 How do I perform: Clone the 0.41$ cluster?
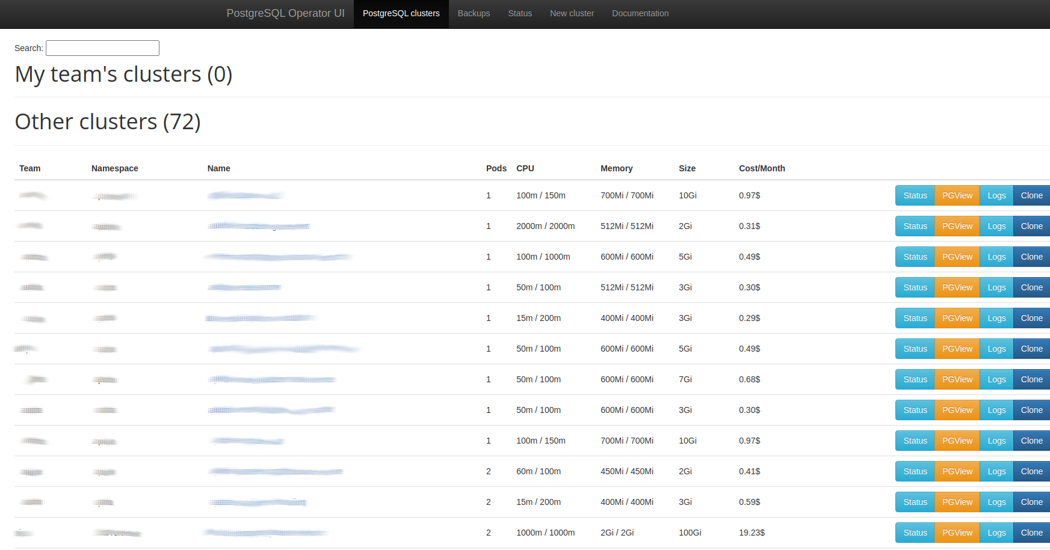pyautogui.click(x=1031, y=471)
